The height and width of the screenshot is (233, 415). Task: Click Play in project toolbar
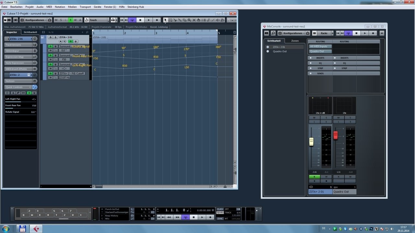[x=149, y=20]
